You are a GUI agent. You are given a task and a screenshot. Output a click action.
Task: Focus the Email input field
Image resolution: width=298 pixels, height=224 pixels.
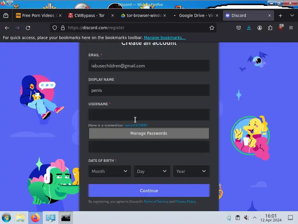(x=149, y=66)
